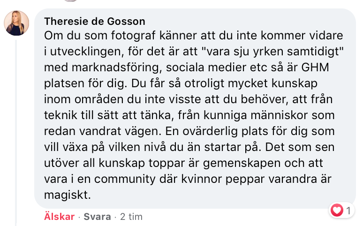Click the word community in the comment
This screenshot has width=363, height=226.
click(125, 179)
